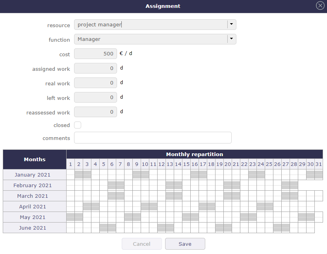
Task: Click the left work field
Action: point(95,97)
